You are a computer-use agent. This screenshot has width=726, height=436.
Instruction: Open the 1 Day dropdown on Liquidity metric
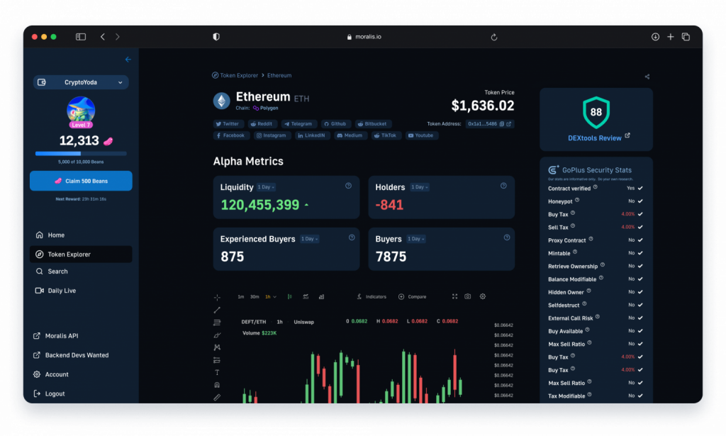click(x=266, y=186)
